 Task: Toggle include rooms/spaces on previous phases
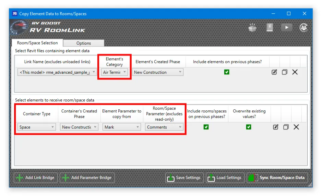206,127
